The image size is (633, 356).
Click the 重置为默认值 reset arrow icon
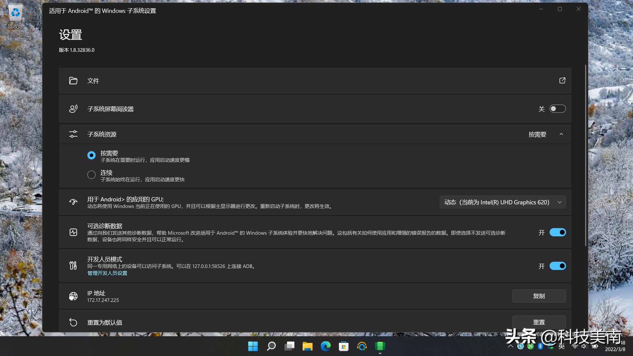tap(73, 322)
